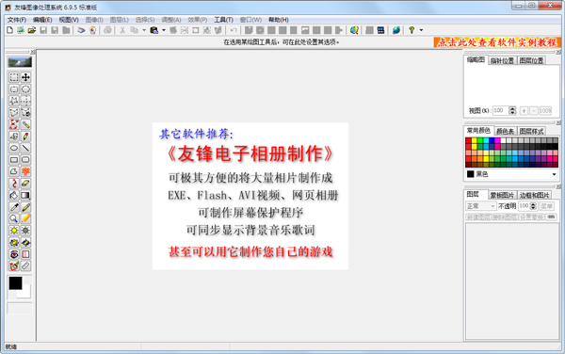
Task: Click the globe website toolbar icon
Action: click(x=396, y=30)
